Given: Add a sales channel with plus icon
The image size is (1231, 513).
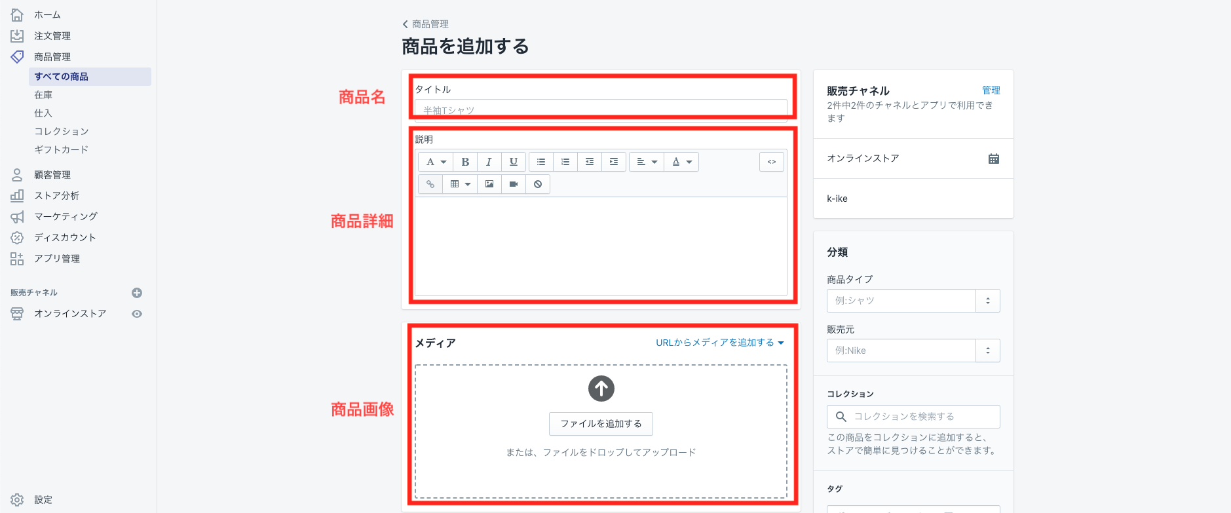Looking at the screenshot, I should (137, 293).
